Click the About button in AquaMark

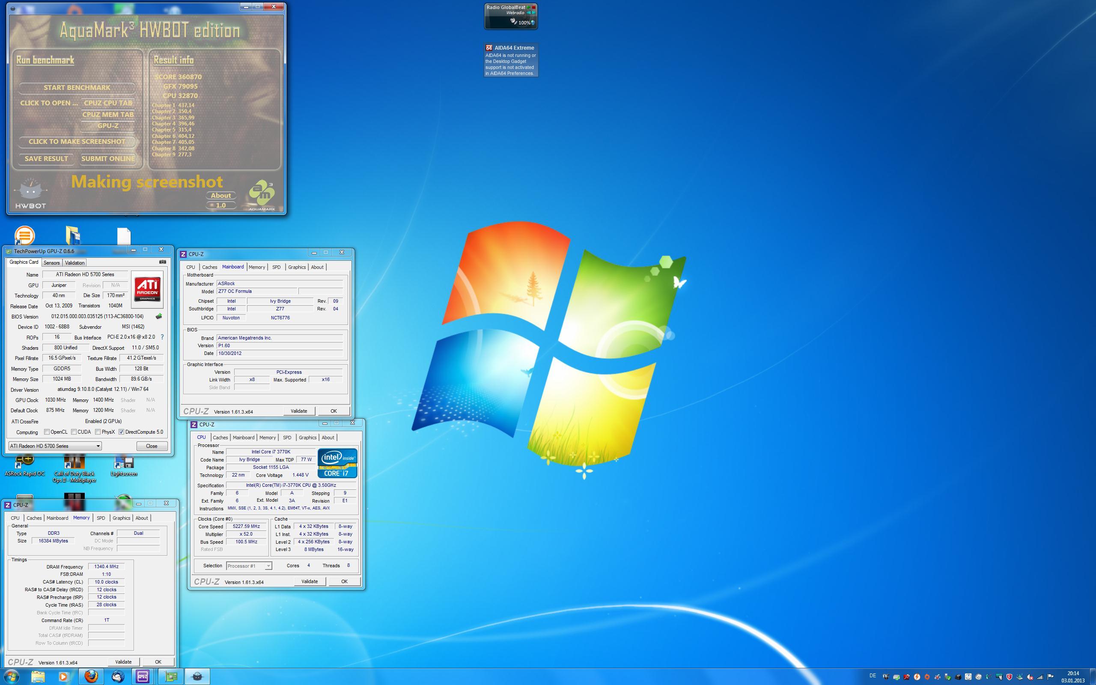(221, 196)
